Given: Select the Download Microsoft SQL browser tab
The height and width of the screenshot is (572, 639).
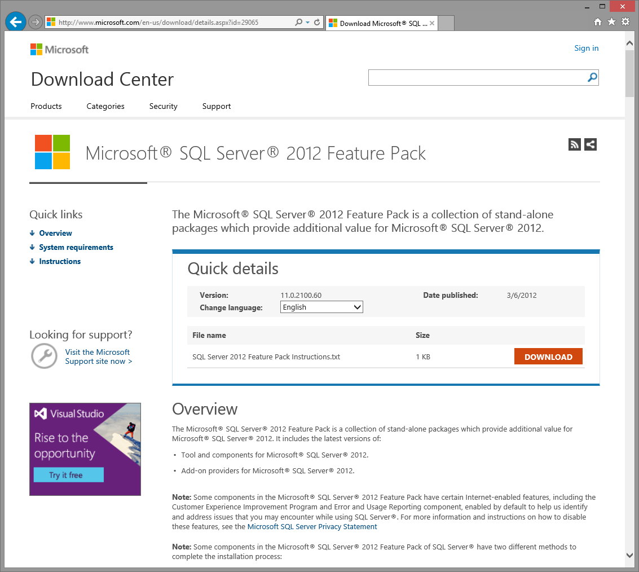Looking at the screenshot, I should (381, 23).
